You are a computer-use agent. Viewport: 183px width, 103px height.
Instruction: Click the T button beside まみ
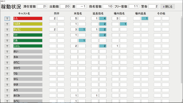(x=7, y=57)
